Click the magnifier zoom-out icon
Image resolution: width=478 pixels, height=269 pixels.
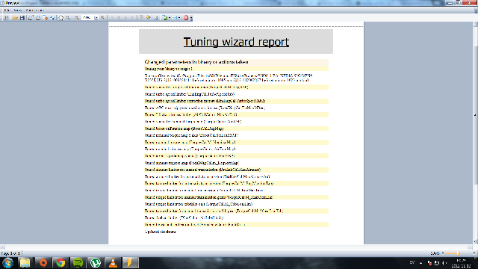77,18
